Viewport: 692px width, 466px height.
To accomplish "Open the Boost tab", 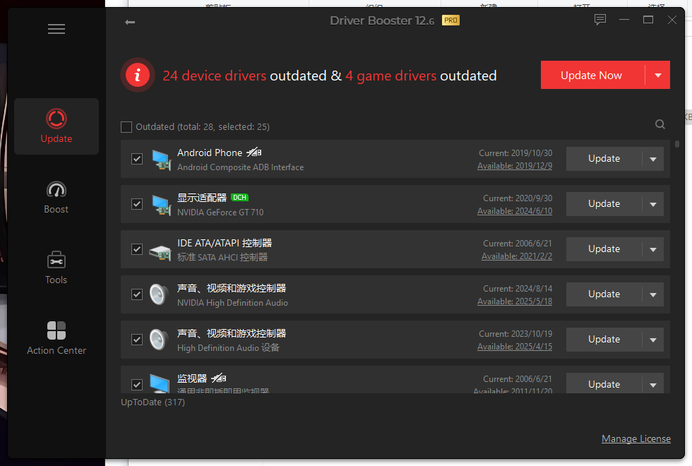I will point(56,198).
